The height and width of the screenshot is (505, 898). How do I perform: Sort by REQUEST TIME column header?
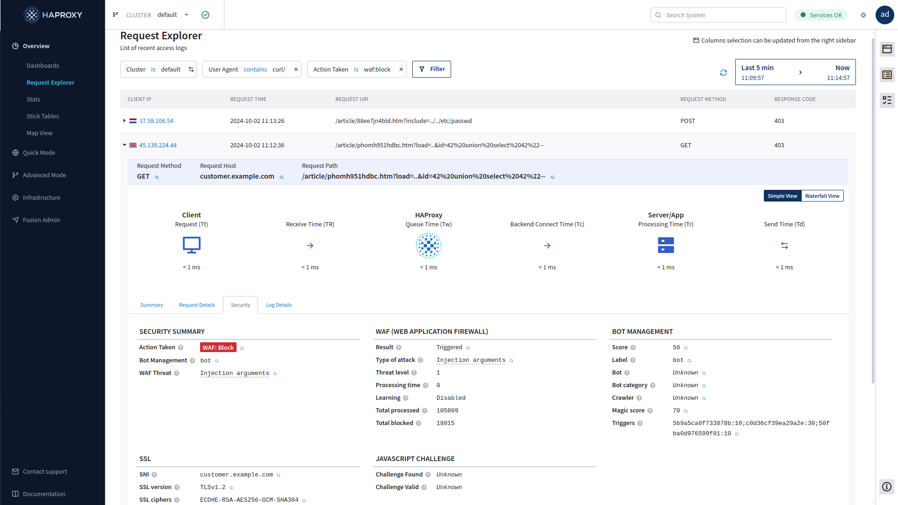point(248,99)
